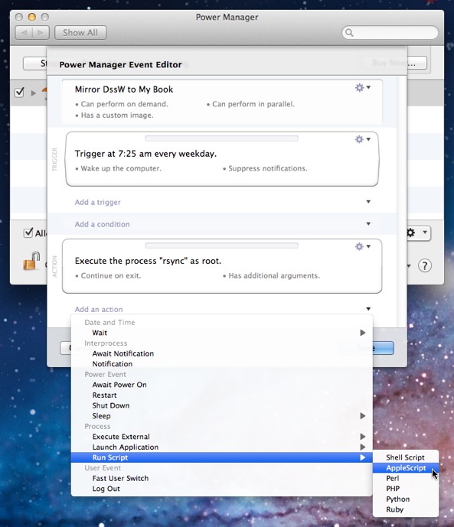Screen dimensions: 454x527
Task: Open the Launch Application submenu
Action: click(222, 447)
